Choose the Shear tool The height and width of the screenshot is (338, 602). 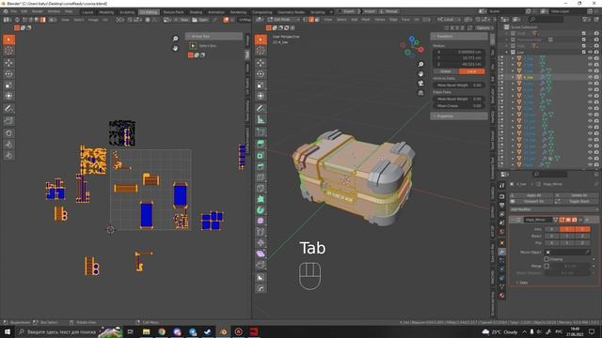click(x=261, y=253)
